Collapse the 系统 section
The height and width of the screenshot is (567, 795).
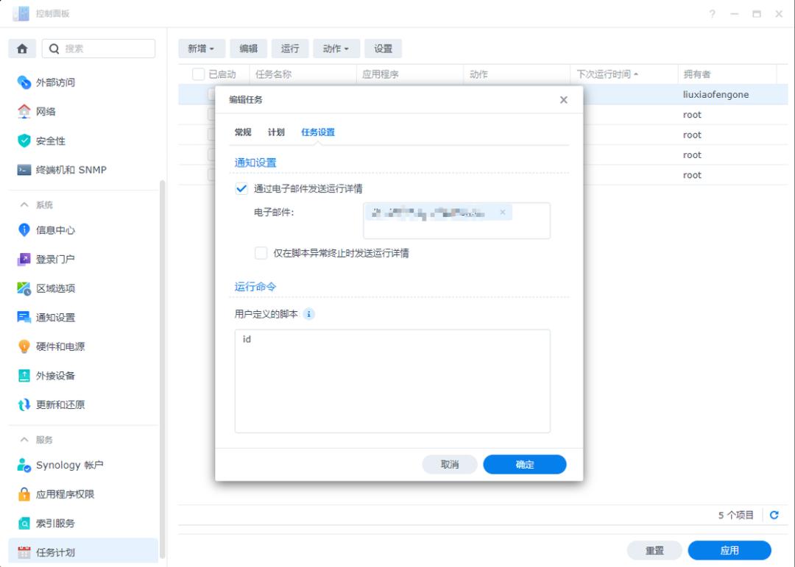tap(24, 204)
